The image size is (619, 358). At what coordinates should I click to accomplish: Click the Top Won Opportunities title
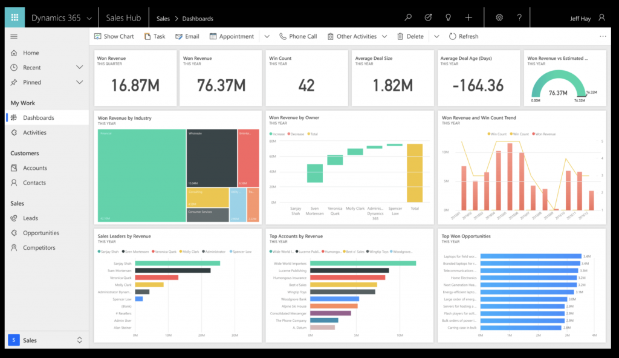[x=466, y=236]
